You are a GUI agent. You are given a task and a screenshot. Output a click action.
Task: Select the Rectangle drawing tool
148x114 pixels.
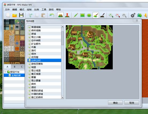tap(82, 15)
